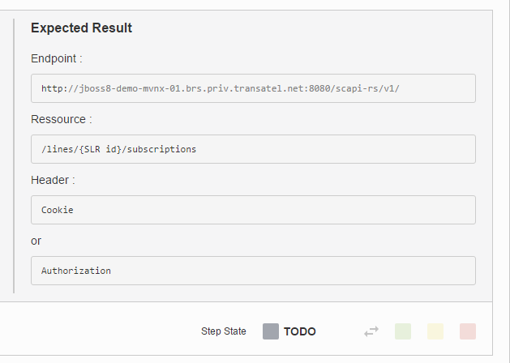Click the "or" text between header boxes
Screen dimensions: 510x363
[36, 241]
